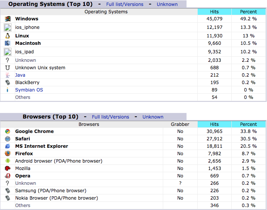Click the Opera browser icon
Viewport: 267px width, 210px height.
coord(7,176)
